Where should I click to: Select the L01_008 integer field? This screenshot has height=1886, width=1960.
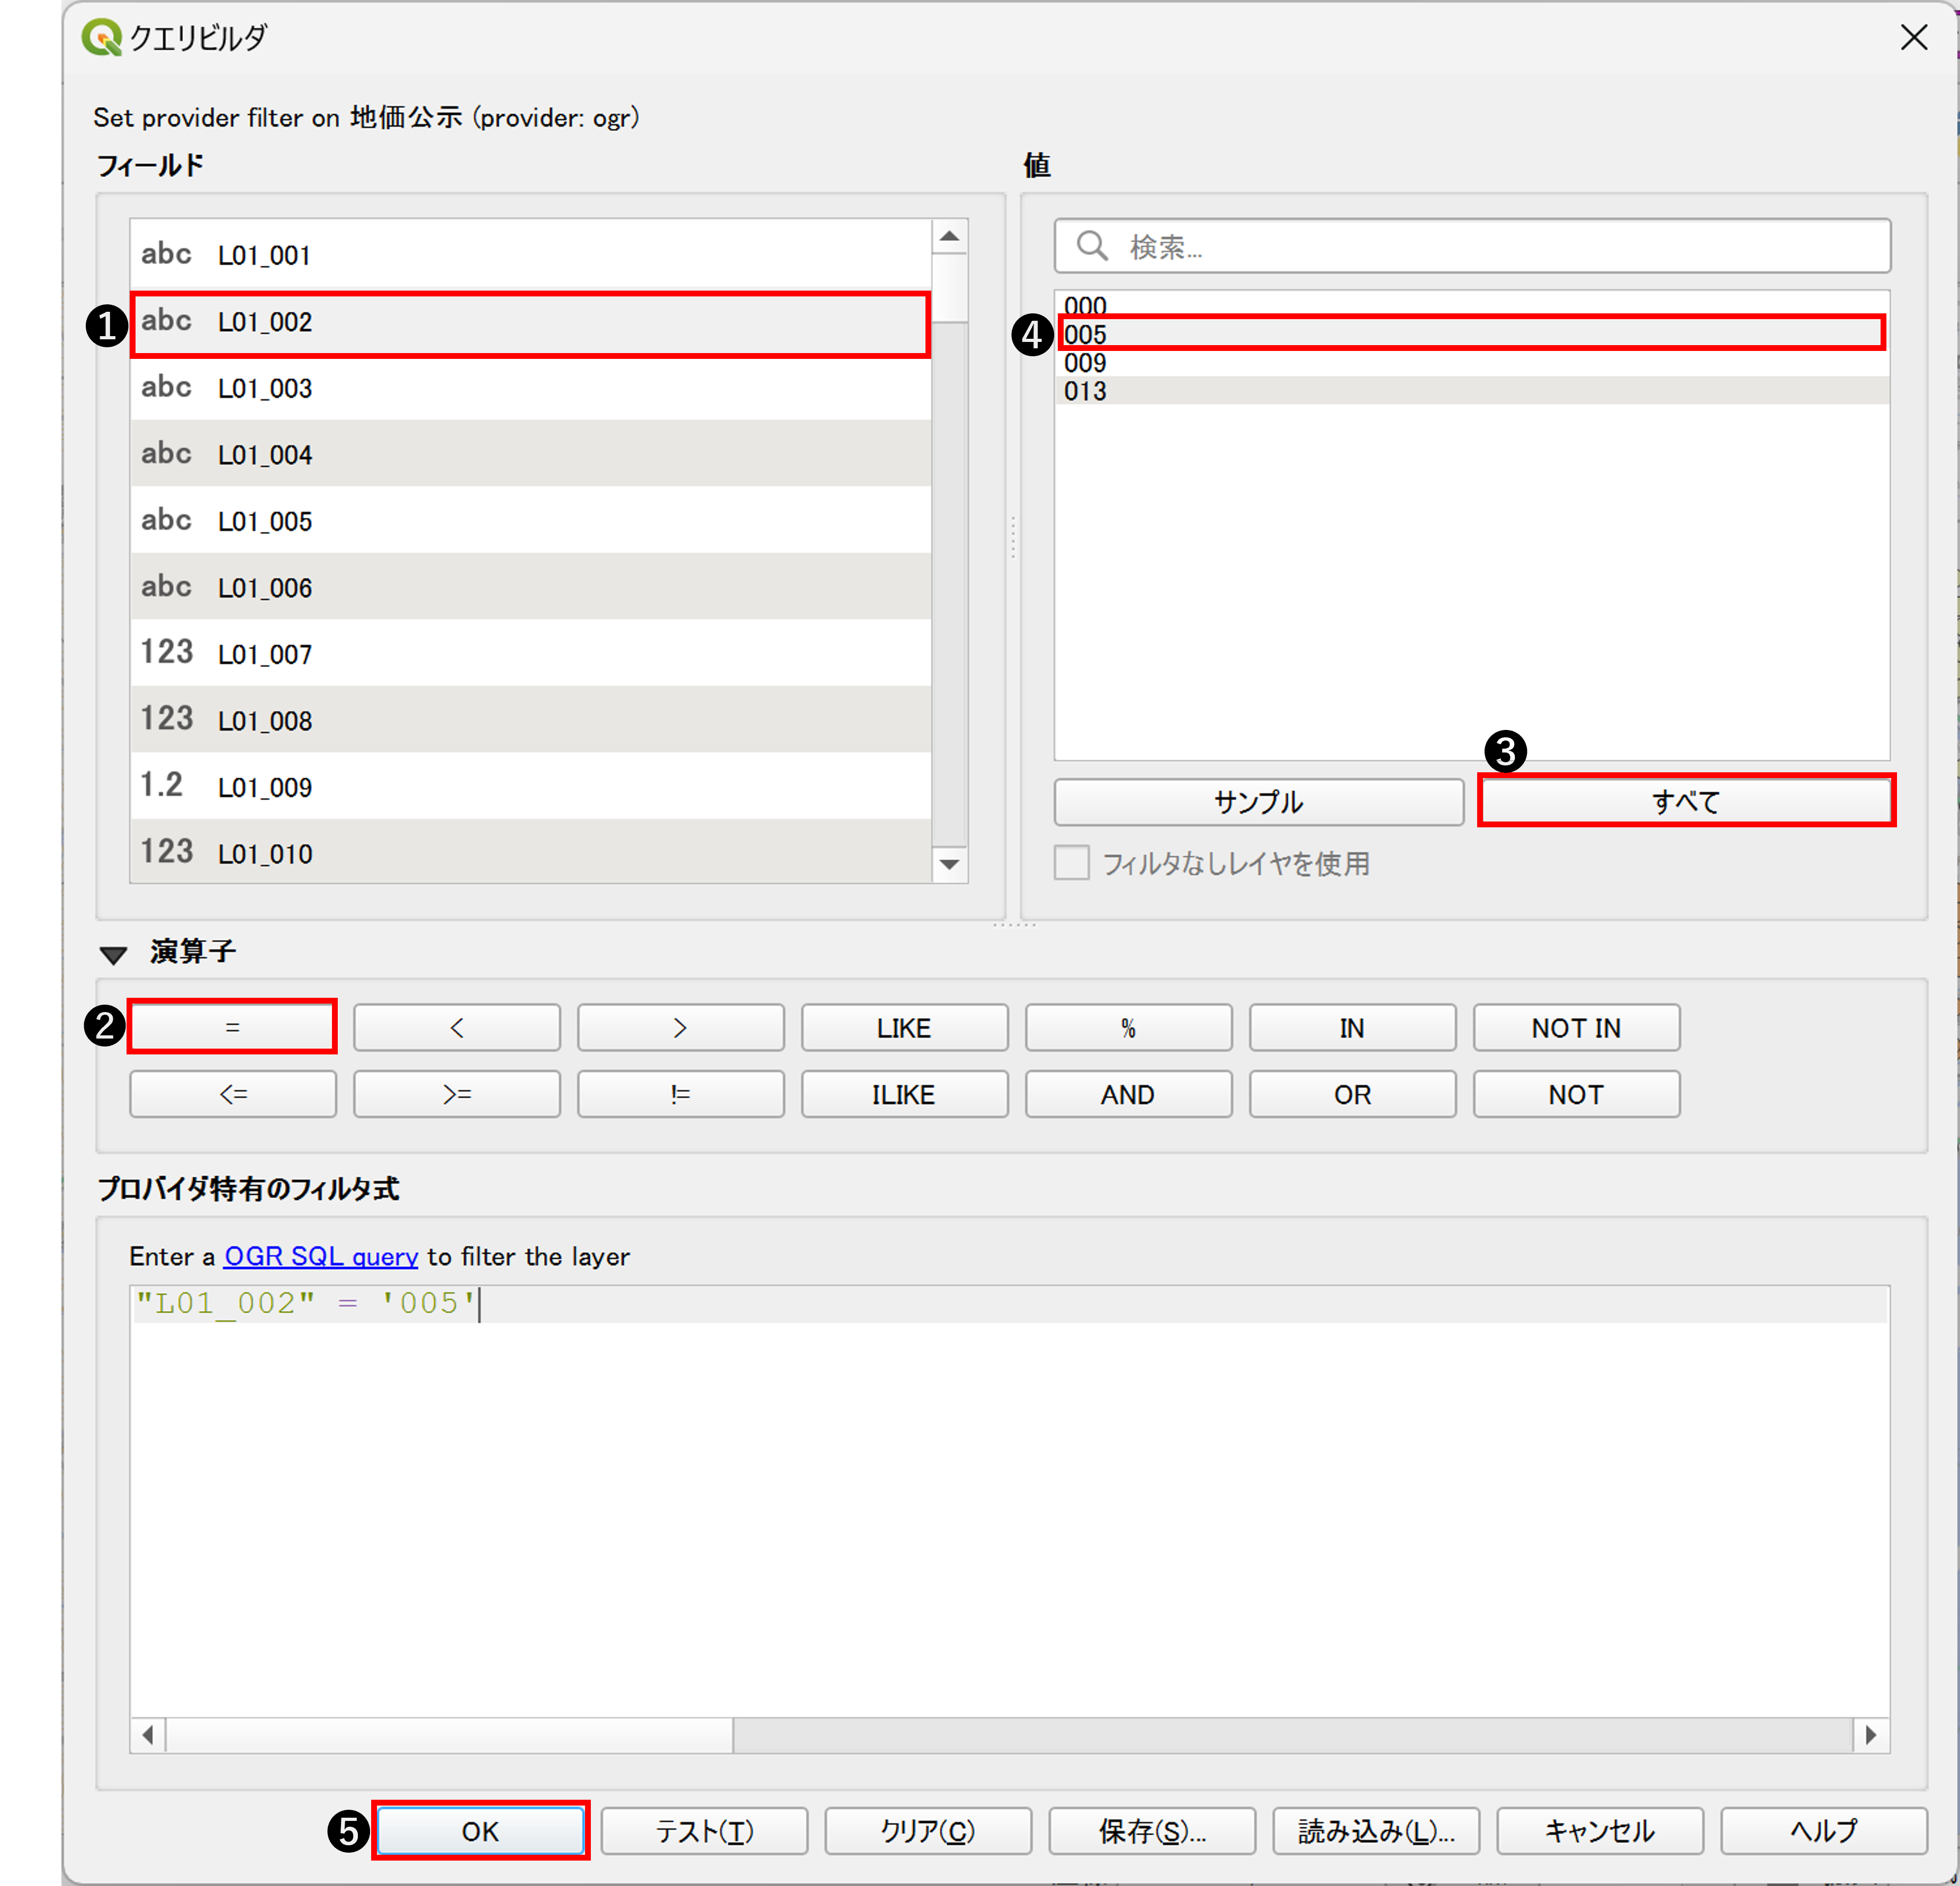click(530, 720)
